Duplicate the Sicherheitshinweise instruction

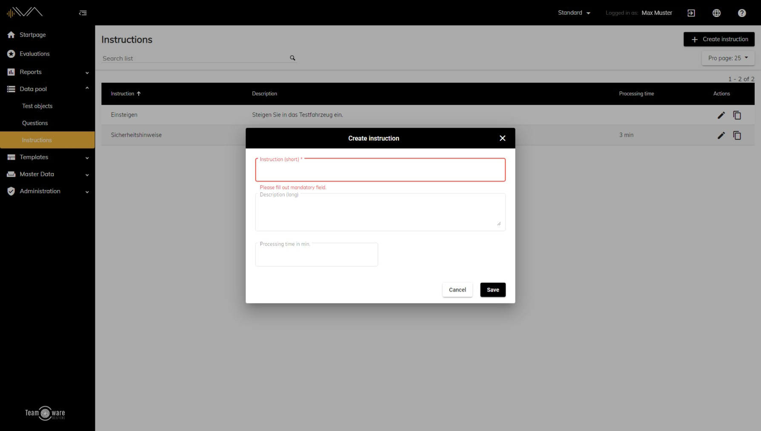pyautogui.click(x=737, y=135)
